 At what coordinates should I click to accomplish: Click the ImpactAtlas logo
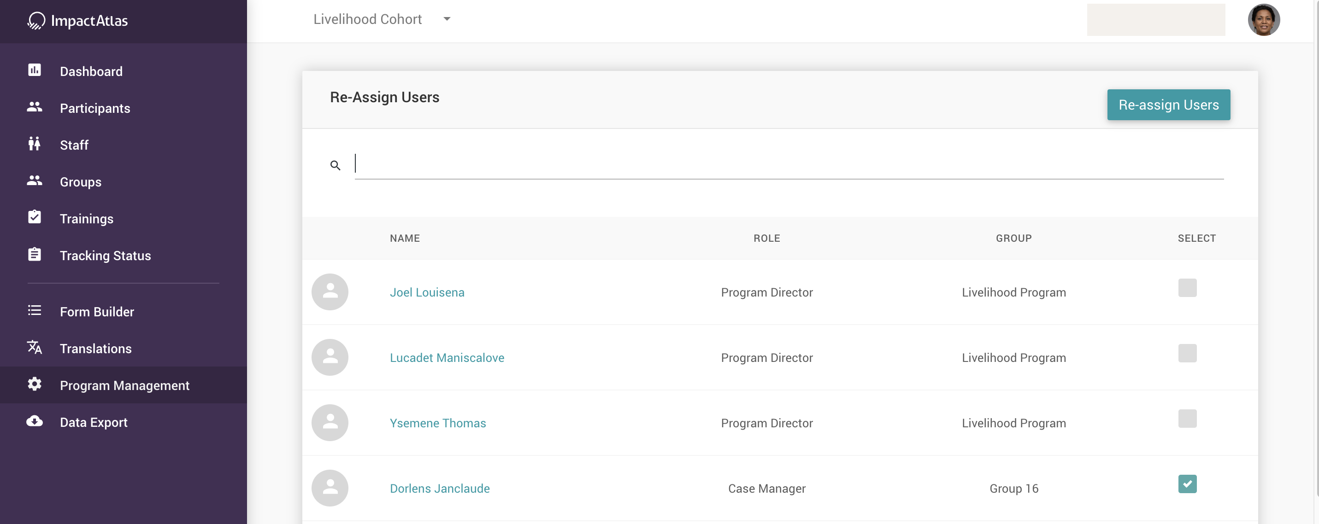pyautogui.click(x=77, y=20)
